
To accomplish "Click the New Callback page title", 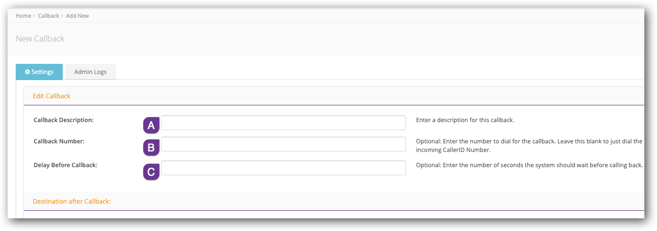I will pyautogui.click(x=40, y=38).
